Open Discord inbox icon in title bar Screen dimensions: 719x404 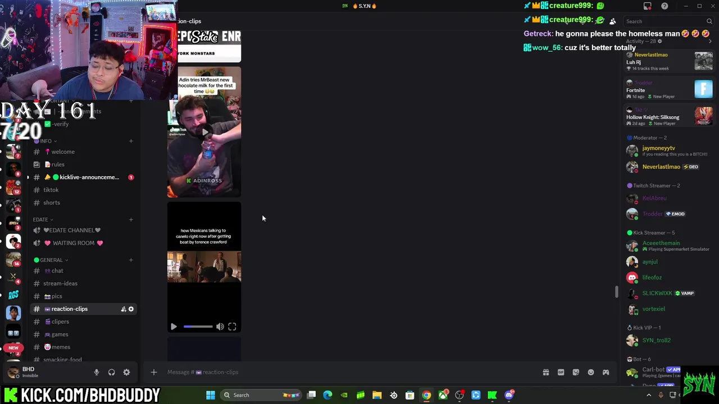tap(647, 6)
